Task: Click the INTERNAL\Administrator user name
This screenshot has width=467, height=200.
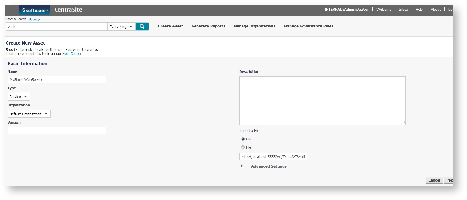Action: [x=346, y=10]
